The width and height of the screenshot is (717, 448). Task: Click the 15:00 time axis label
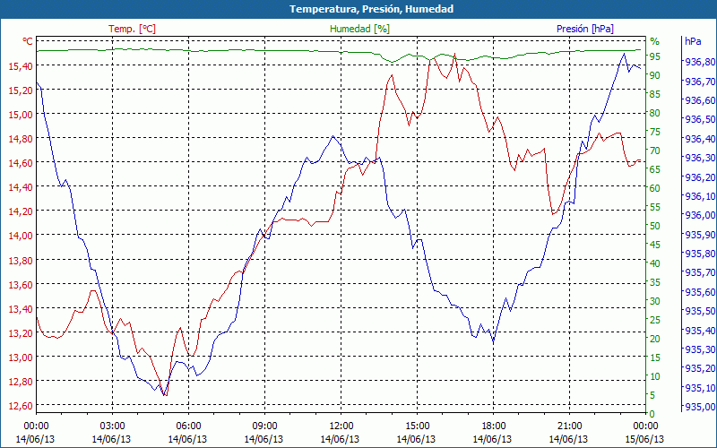(417, 426)
